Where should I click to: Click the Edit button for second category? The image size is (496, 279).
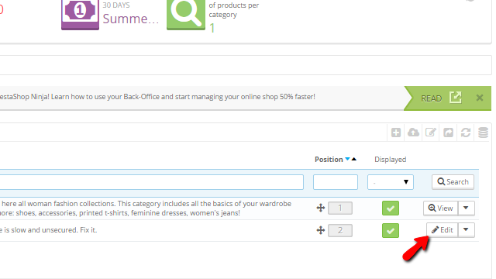click(x=442, y=230)
